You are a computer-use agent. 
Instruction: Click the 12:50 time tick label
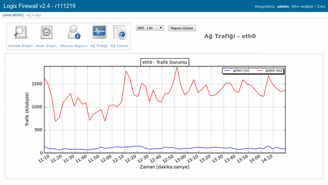(168, 159)
